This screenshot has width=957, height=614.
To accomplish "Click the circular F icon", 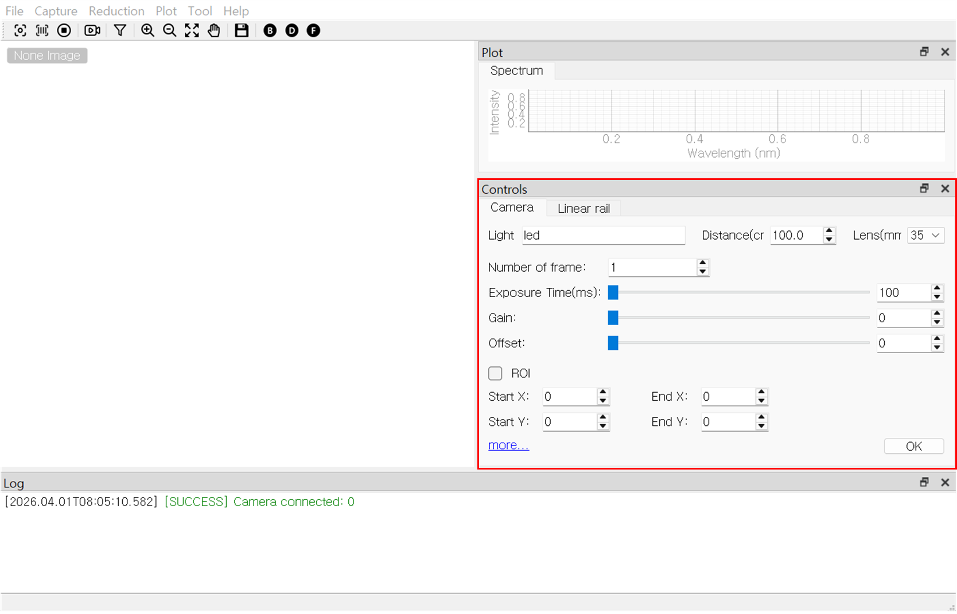I will (x=313, y=30).
